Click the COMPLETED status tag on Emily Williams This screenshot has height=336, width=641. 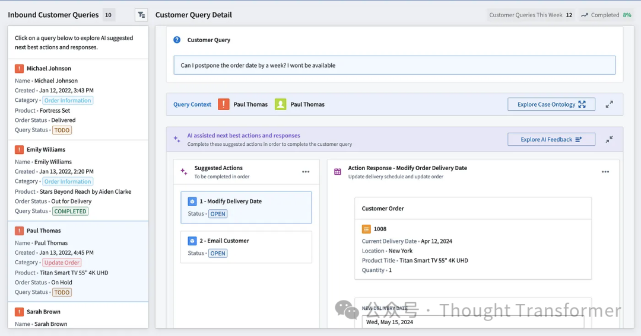70,212
